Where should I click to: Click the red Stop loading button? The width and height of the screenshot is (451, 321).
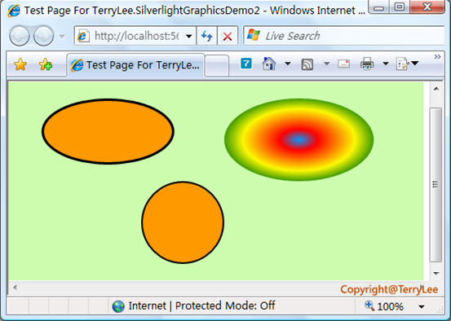[x=228, y=36]
